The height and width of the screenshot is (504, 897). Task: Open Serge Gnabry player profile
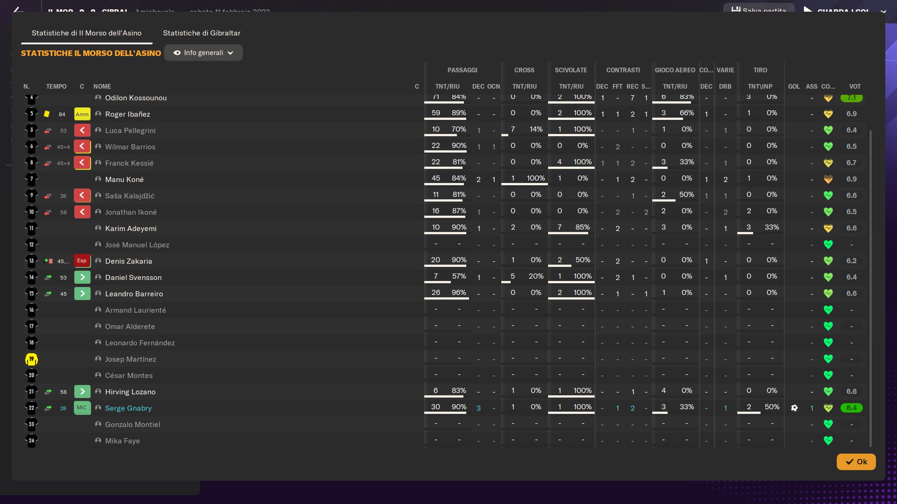point(128,408)
